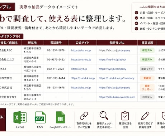Click the 確認済み badge in the エムズ row
The image size is (165, 136).
pyautogui.click(x=147, y=59)
